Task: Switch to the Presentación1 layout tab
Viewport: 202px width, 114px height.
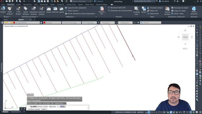Action: point(16,112)
